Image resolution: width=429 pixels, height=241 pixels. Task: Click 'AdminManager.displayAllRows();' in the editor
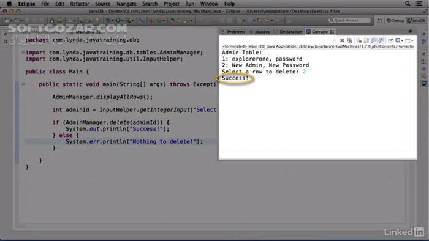coord(102,97)
